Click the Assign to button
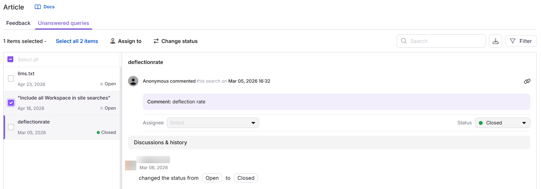 click(126, 41)
